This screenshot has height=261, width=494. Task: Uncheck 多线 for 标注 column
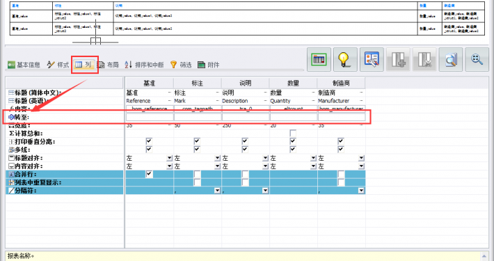197,150
